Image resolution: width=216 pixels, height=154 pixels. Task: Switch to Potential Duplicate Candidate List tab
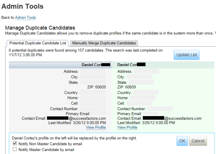coord(38,43)
